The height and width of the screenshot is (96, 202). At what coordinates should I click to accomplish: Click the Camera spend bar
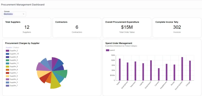[x=159, y=74]
